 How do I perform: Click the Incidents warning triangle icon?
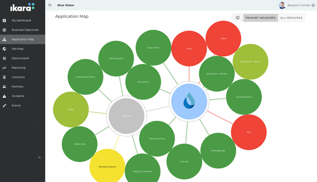[x=4, y=96]
